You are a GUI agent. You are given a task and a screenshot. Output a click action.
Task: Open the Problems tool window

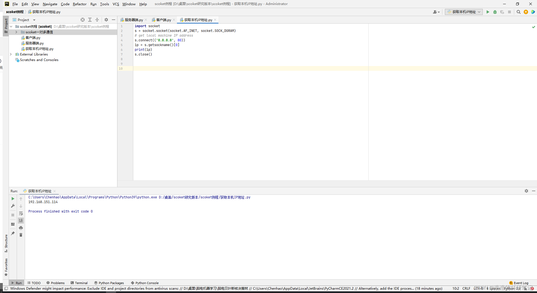[56, 283]
